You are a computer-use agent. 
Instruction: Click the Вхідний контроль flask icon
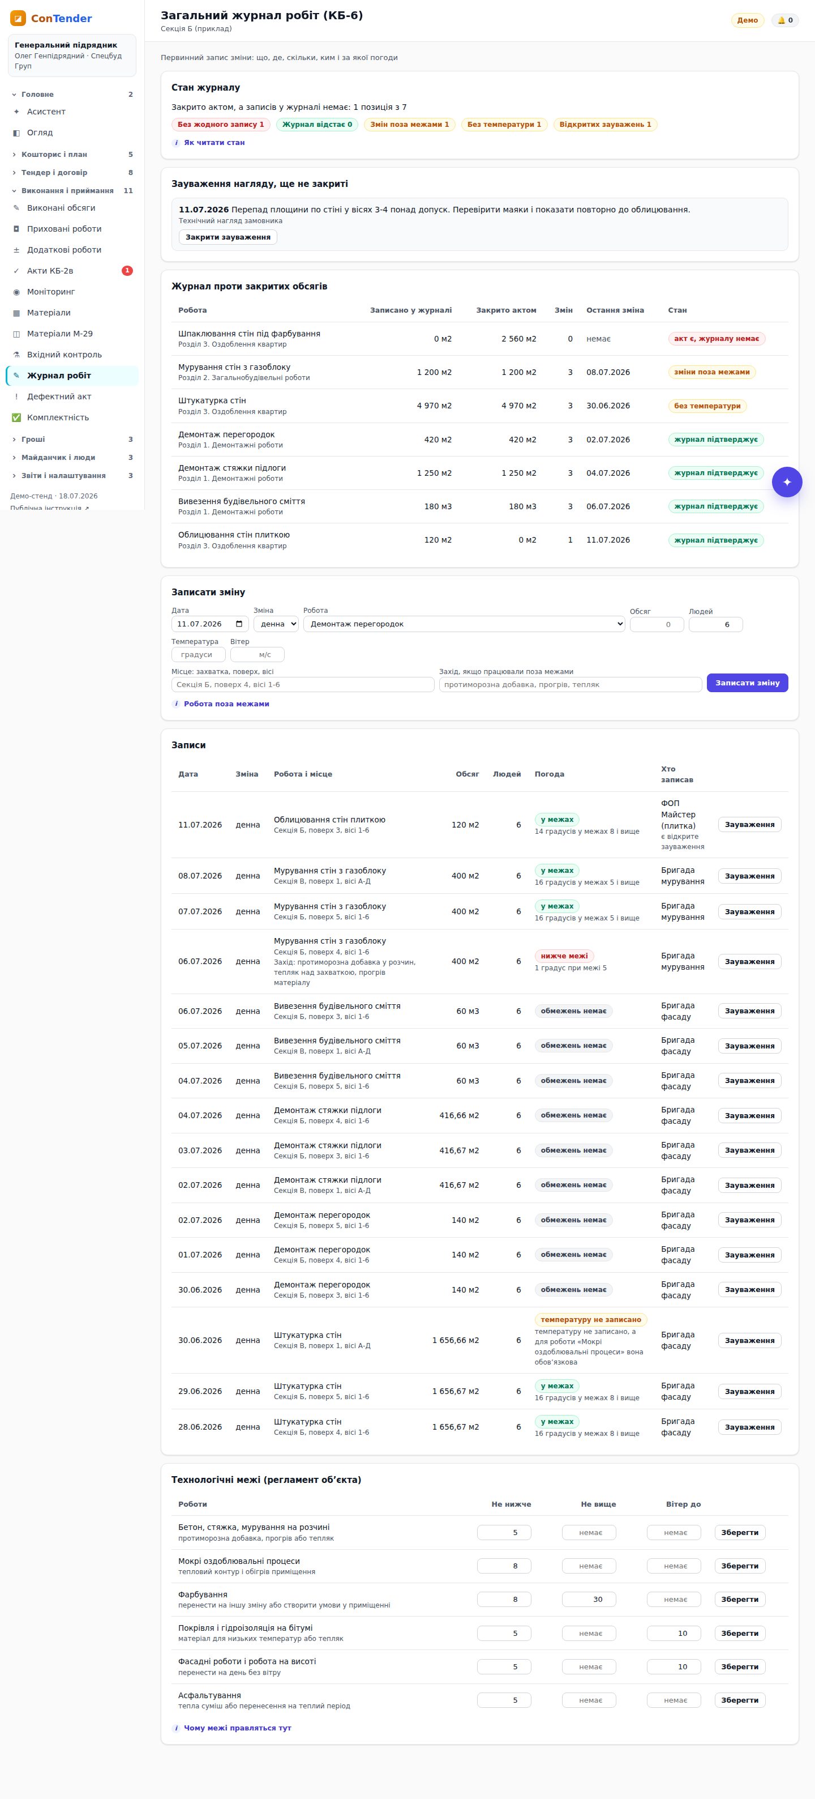(x=17, y=355)
